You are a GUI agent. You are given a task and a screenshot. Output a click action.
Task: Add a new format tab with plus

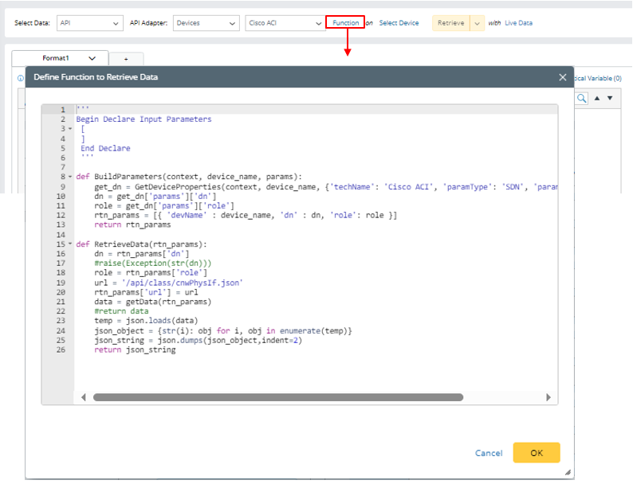click(126, 59)
